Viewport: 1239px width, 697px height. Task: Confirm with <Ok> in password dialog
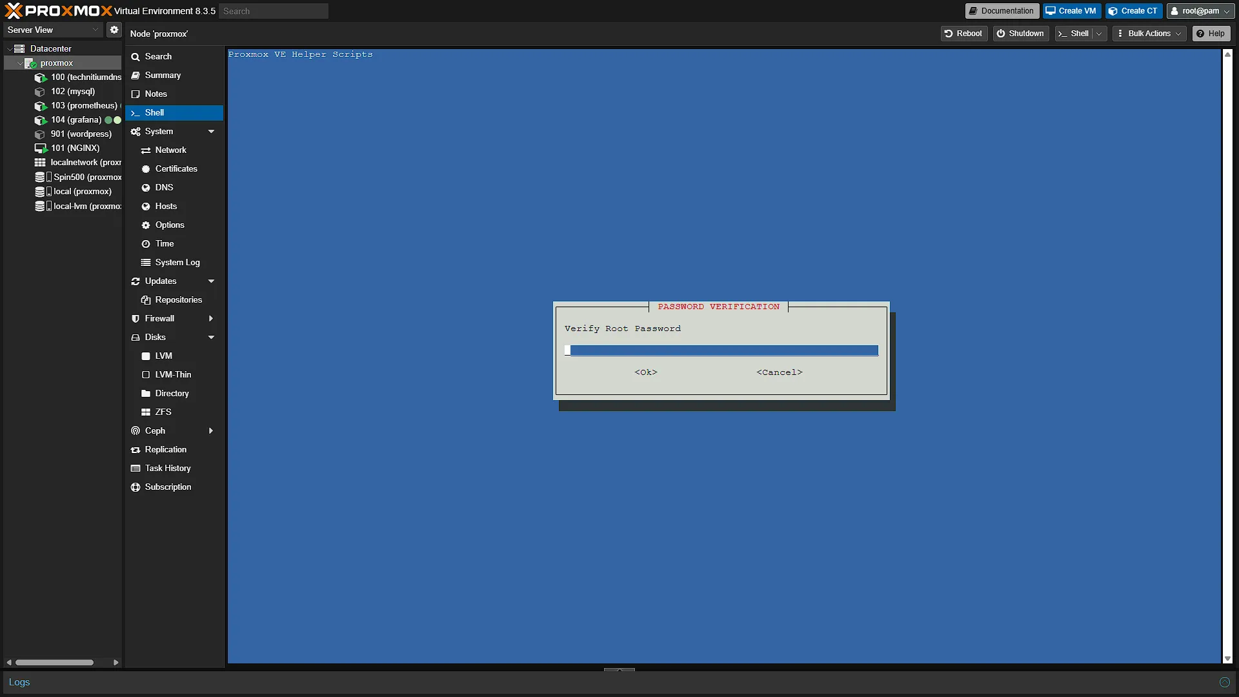(x=646, y=372)
